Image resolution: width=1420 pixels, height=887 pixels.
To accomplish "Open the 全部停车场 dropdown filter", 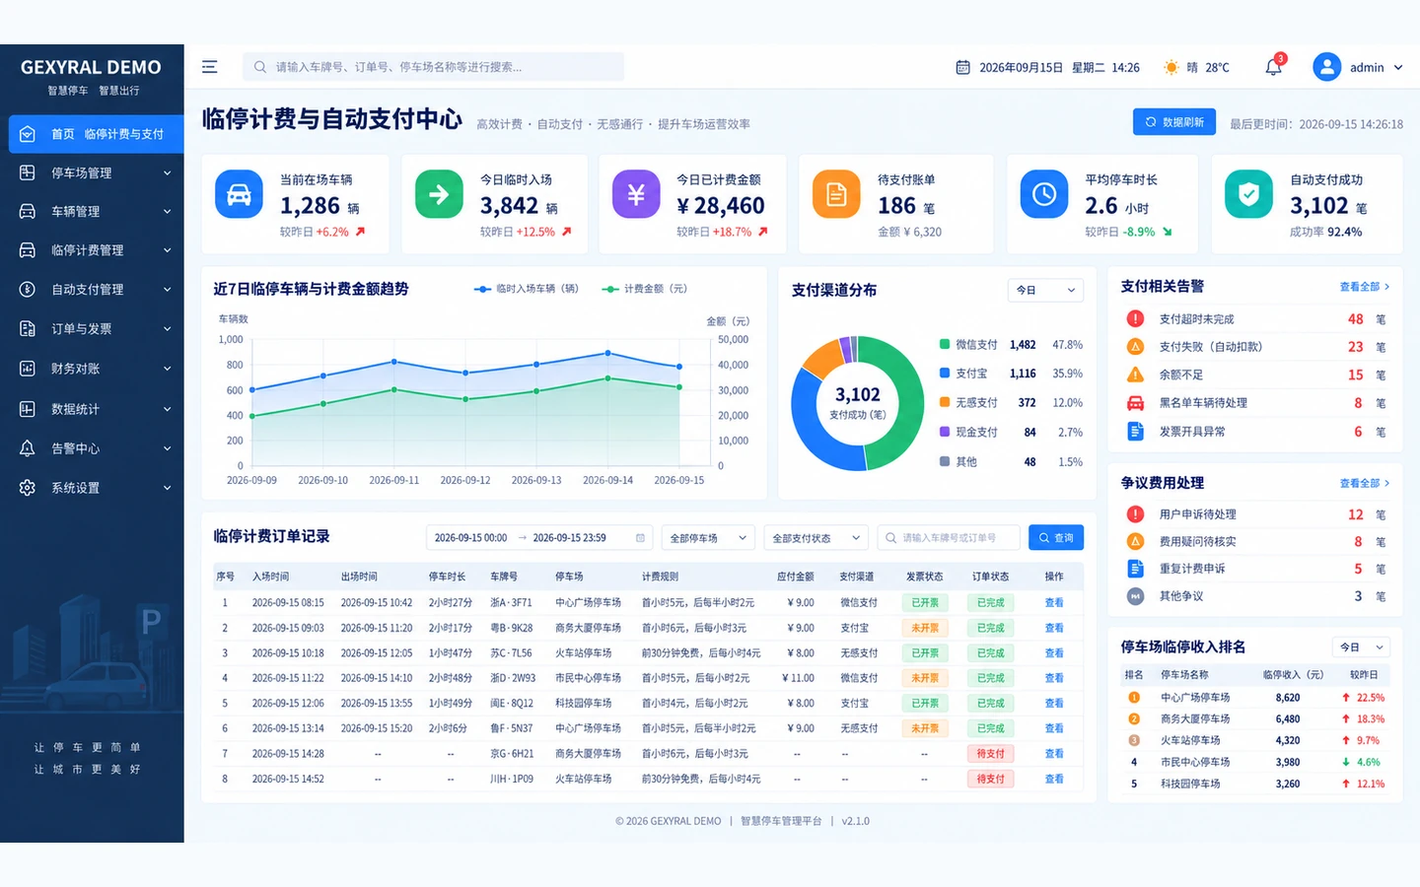I will pyautogui.click(x=708, y=537).
